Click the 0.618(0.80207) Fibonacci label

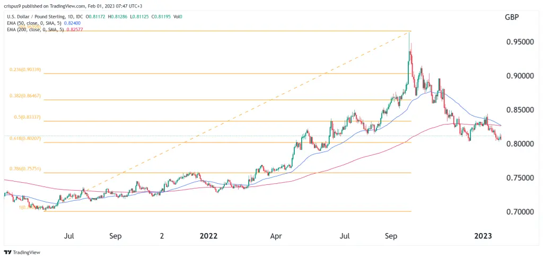coord(25,138)
